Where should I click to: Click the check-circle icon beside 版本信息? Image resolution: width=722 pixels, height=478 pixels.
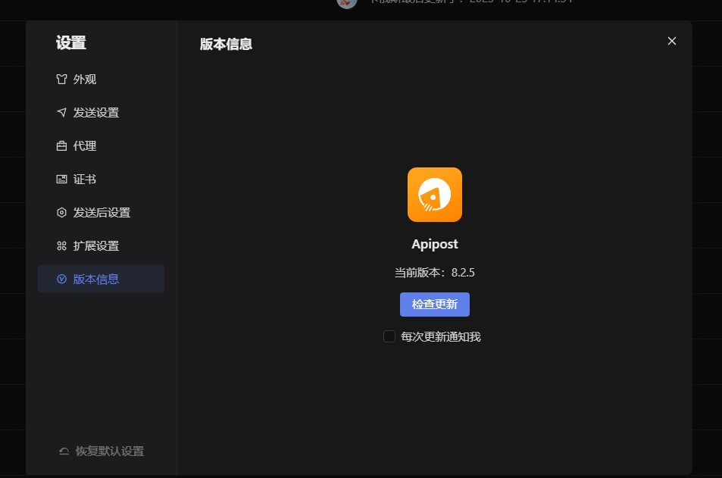pos(61,279)
